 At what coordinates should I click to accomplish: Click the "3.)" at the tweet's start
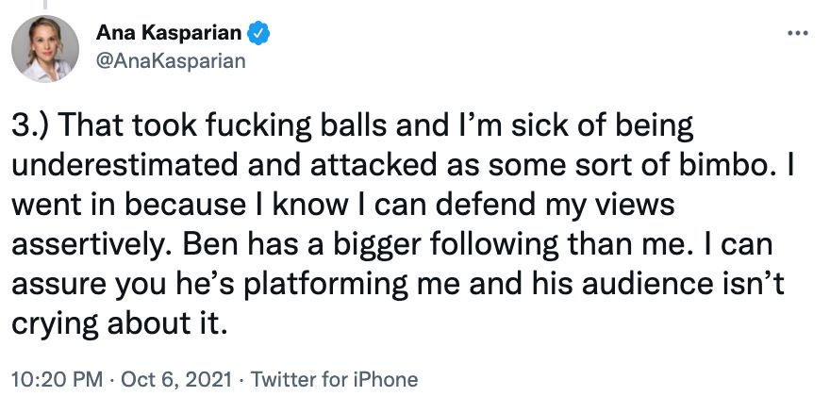(x=32, y=126)
